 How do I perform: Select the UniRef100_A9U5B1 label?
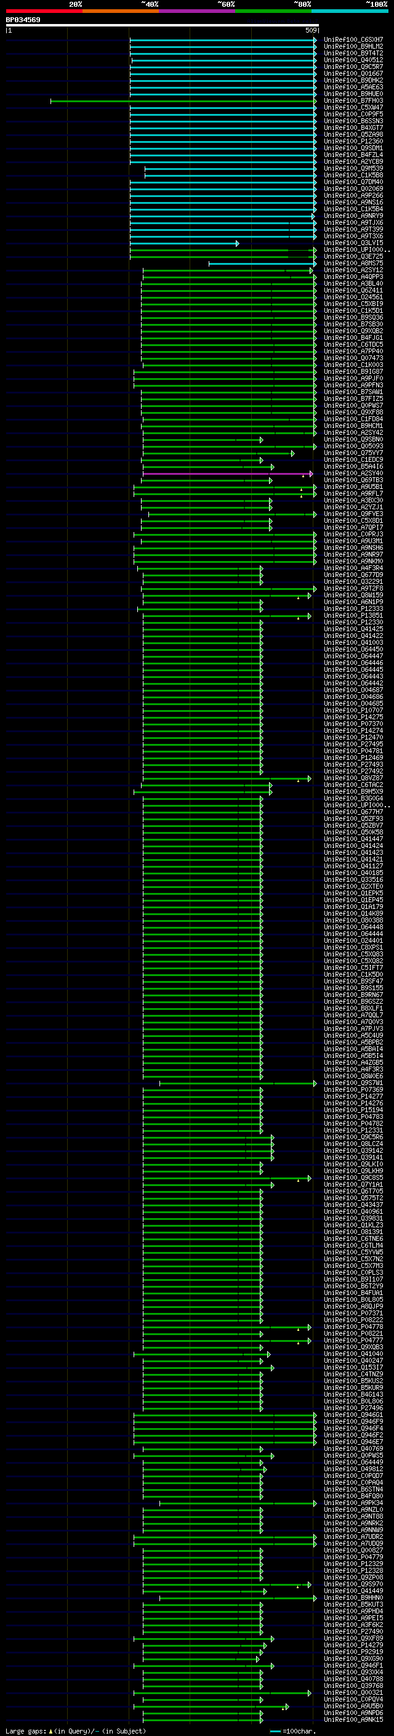(x=353, y=487)
